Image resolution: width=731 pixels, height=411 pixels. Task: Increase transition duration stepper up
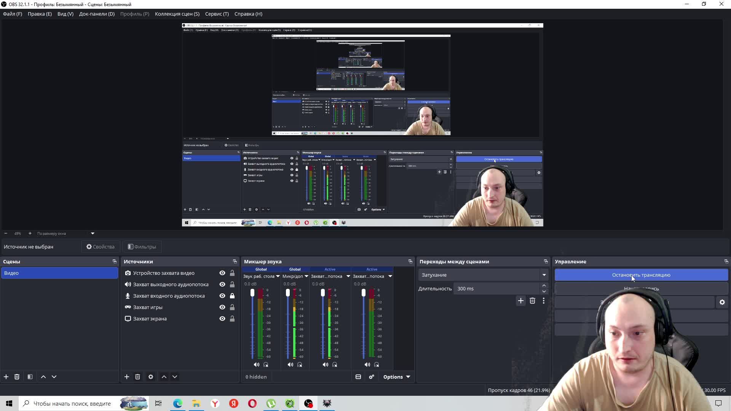[x=544, y=285]
